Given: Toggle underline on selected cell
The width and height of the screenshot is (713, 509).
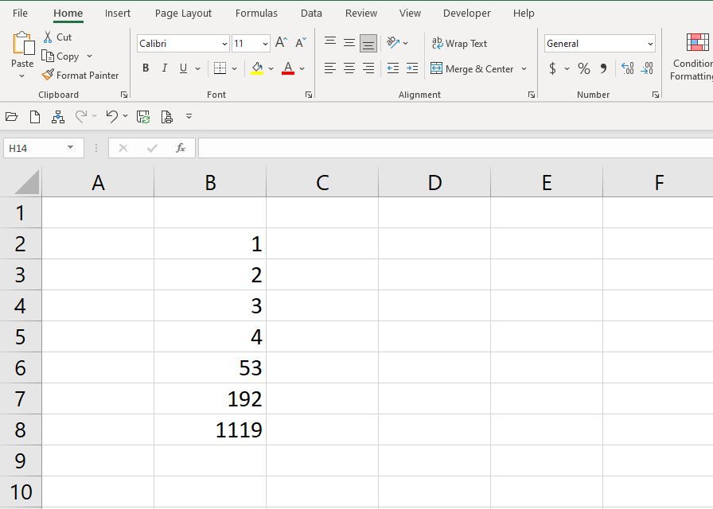Looking at the screenshot, I should coord(183,68).
